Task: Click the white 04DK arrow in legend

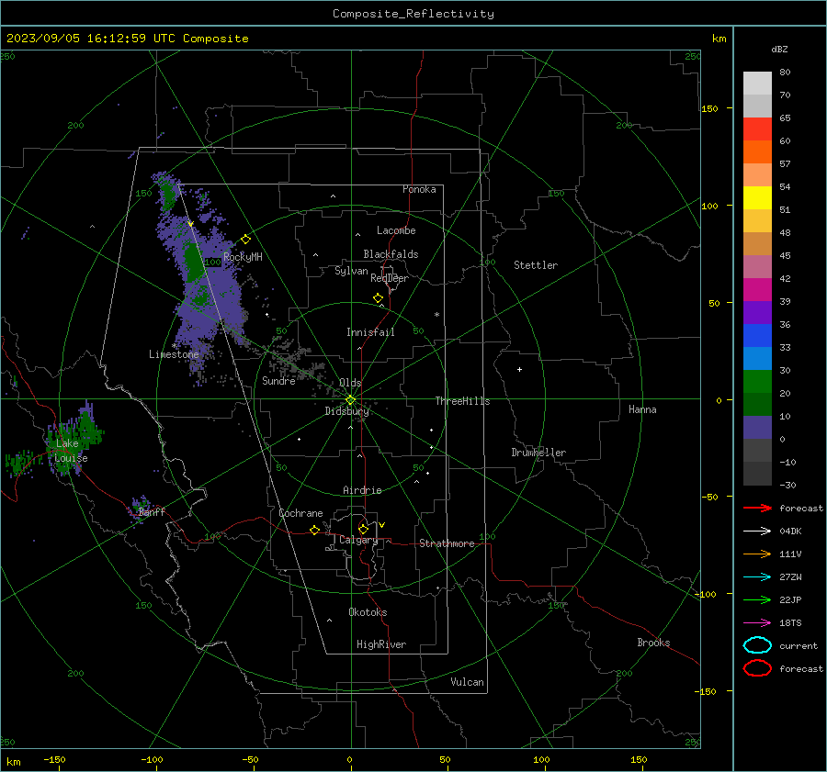Action: tap(757, 531)
